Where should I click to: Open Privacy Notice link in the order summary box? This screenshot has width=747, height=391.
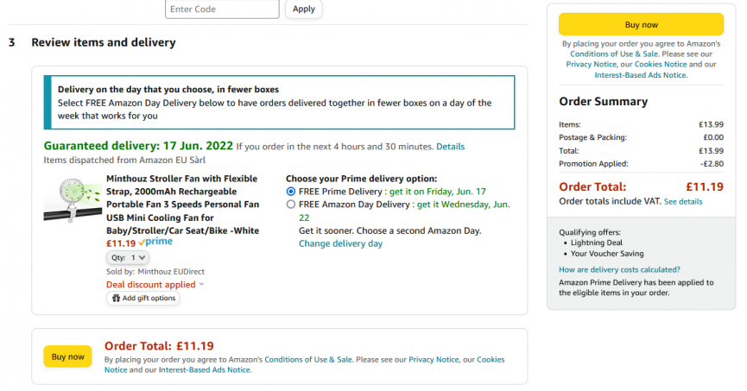pos(591,64)
